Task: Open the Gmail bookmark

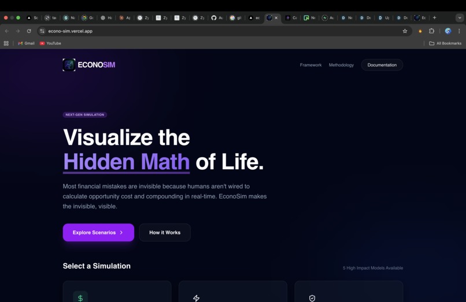Action: 26,43
